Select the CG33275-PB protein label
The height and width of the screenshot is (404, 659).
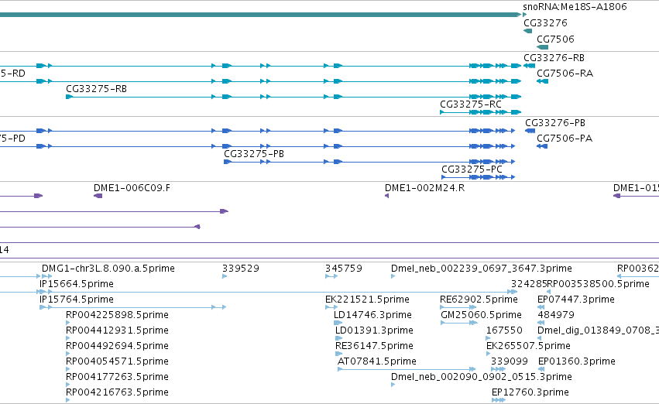tap(254, 154)
